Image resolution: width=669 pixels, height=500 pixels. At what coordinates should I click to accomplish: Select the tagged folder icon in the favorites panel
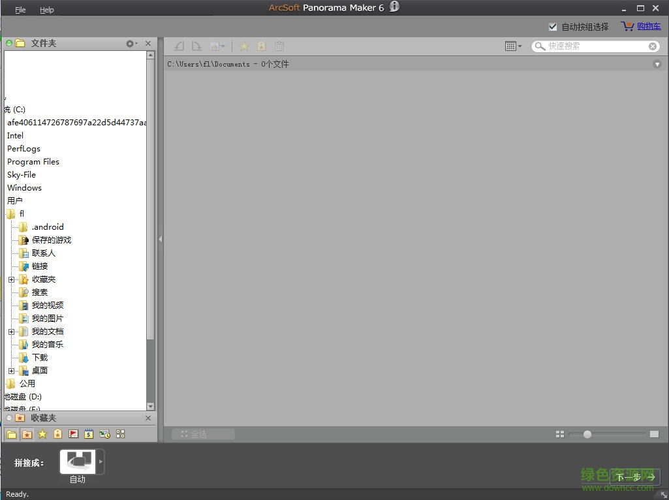[27, 433]
